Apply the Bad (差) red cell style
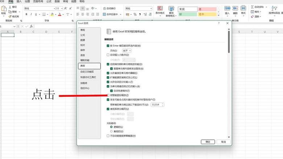 (207, 9)
